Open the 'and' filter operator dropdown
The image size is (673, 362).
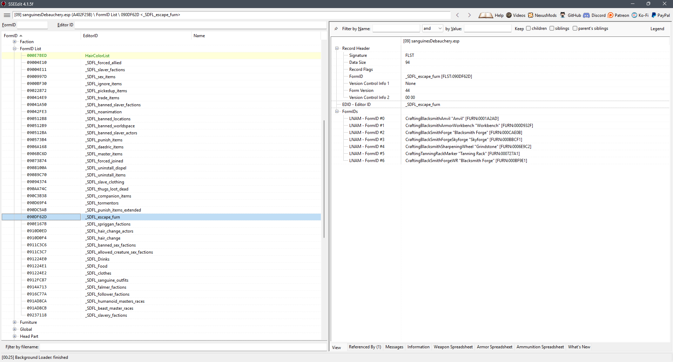[x=432, y=28]
